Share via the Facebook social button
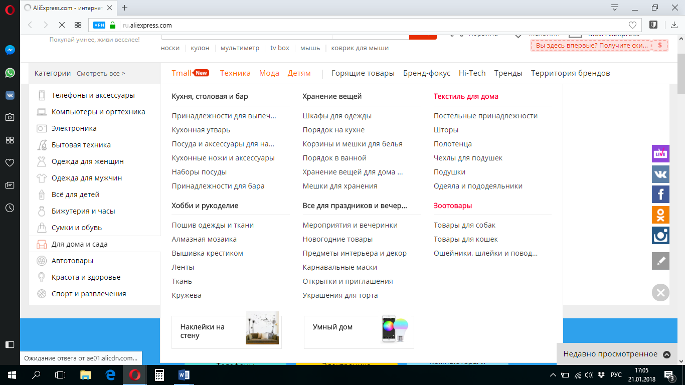685x385 pixels. [660, 195]
